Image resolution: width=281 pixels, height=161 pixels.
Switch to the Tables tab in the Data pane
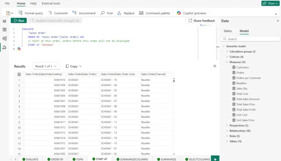[x=227, y=31]
